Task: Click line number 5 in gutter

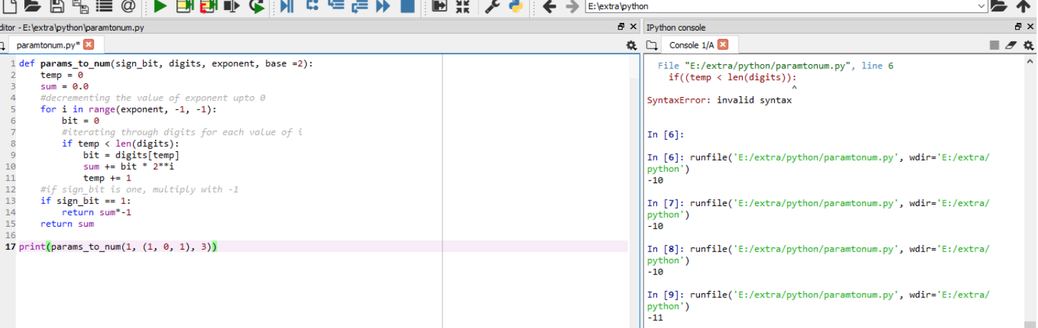Action: [13, 109]
